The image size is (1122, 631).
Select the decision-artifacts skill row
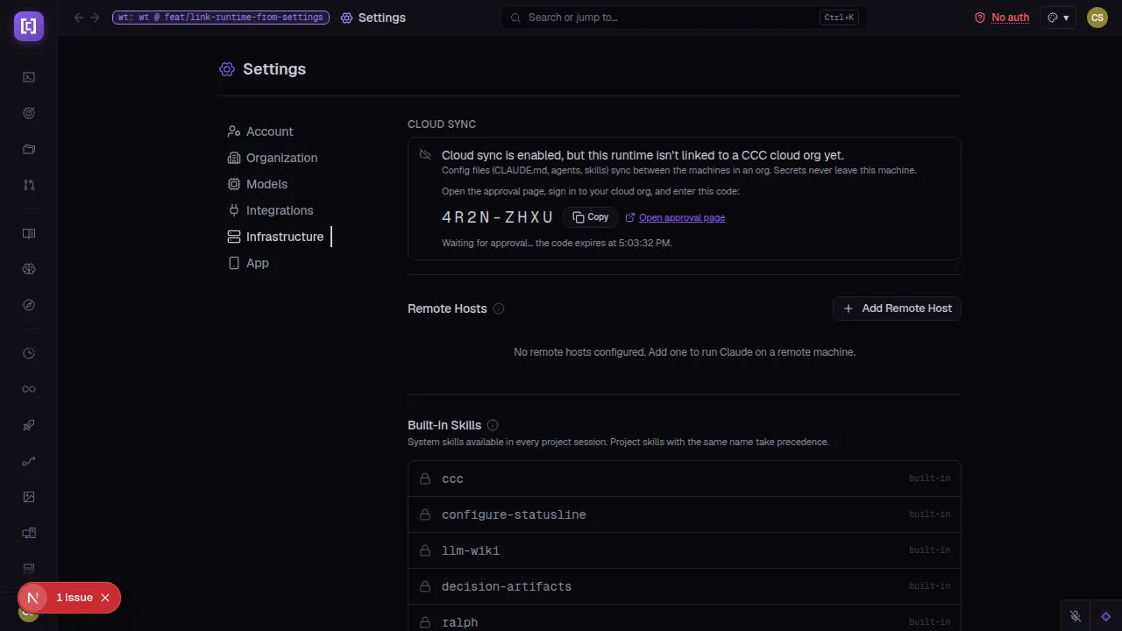pyautogui.click(x=685, y=586)
